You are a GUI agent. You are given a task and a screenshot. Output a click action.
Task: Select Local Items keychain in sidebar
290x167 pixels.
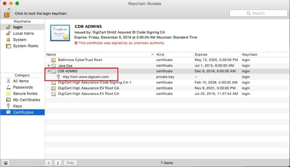pyautogui.click(x=23, y=33)
